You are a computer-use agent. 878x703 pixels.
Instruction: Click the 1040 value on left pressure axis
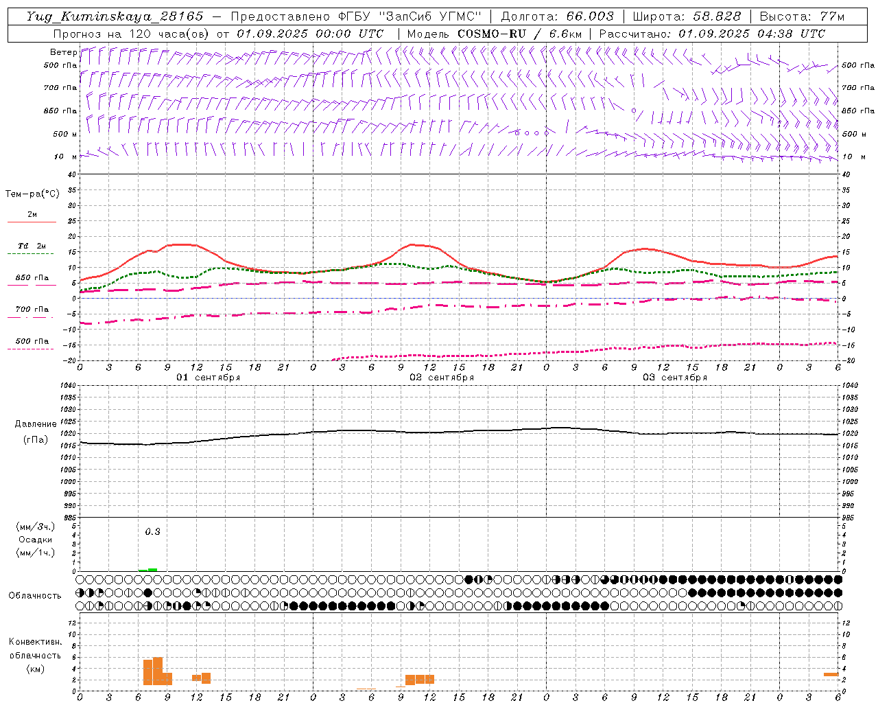(x=69, y=386)
